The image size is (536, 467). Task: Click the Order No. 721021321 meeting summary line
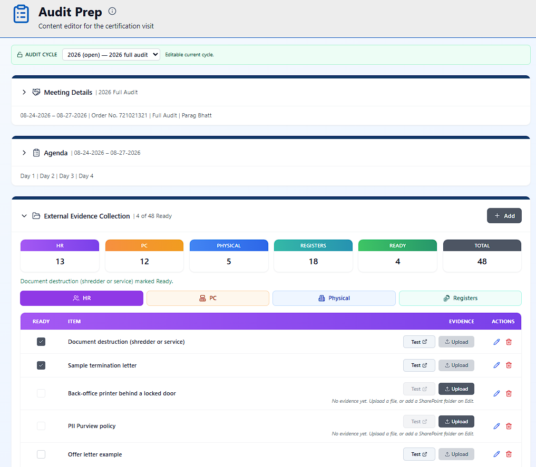pyautogui.click(x=116, y=115)
